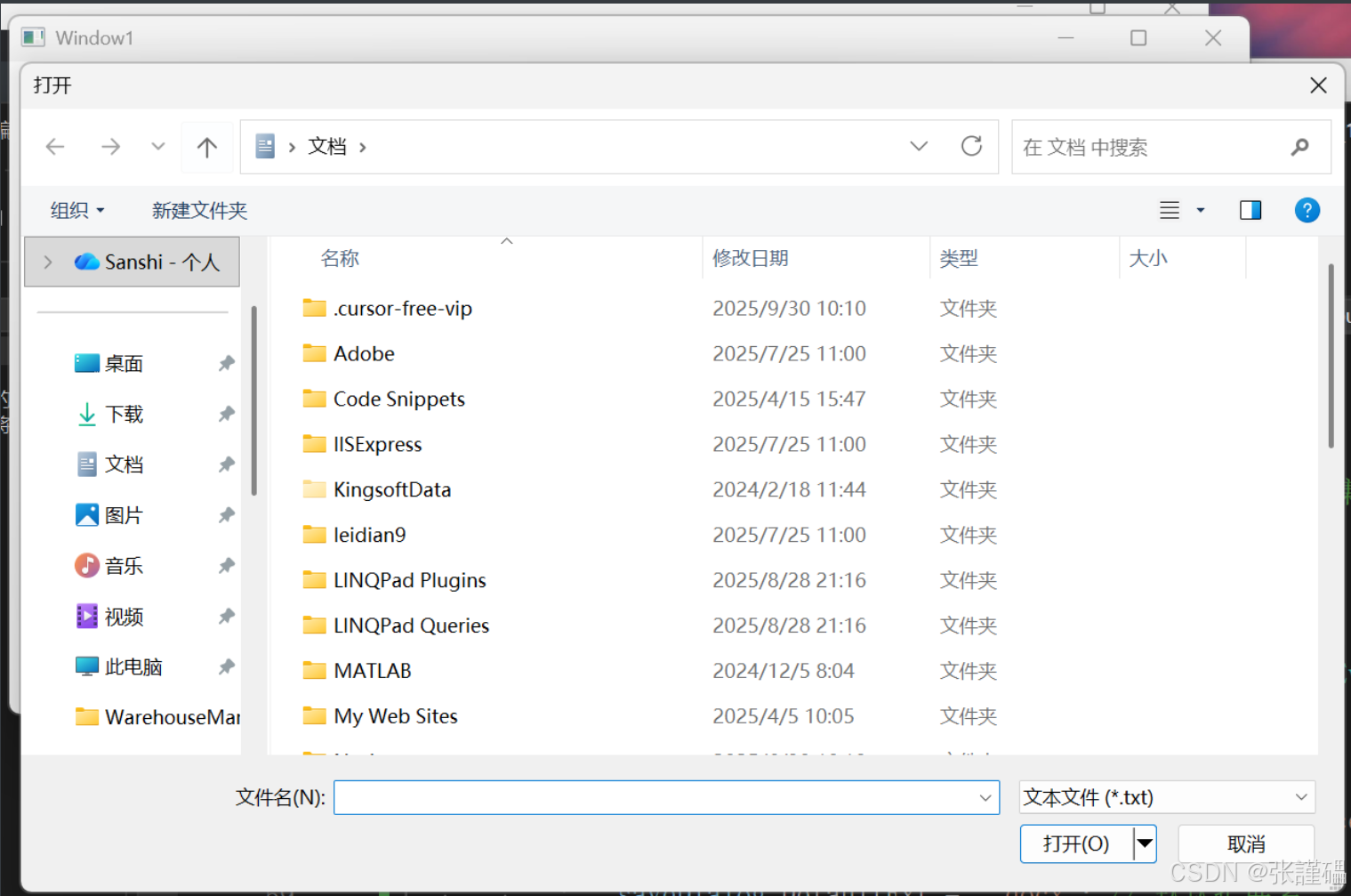Open the address bar history dropdown

tap(919, 146)
